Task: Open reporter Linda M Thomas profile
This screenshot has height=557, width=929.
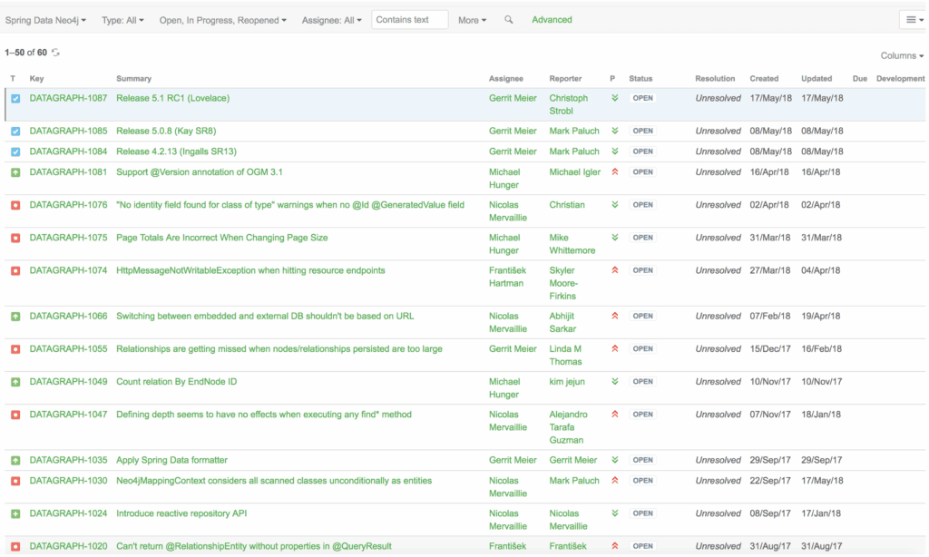Action: (565, 356)
